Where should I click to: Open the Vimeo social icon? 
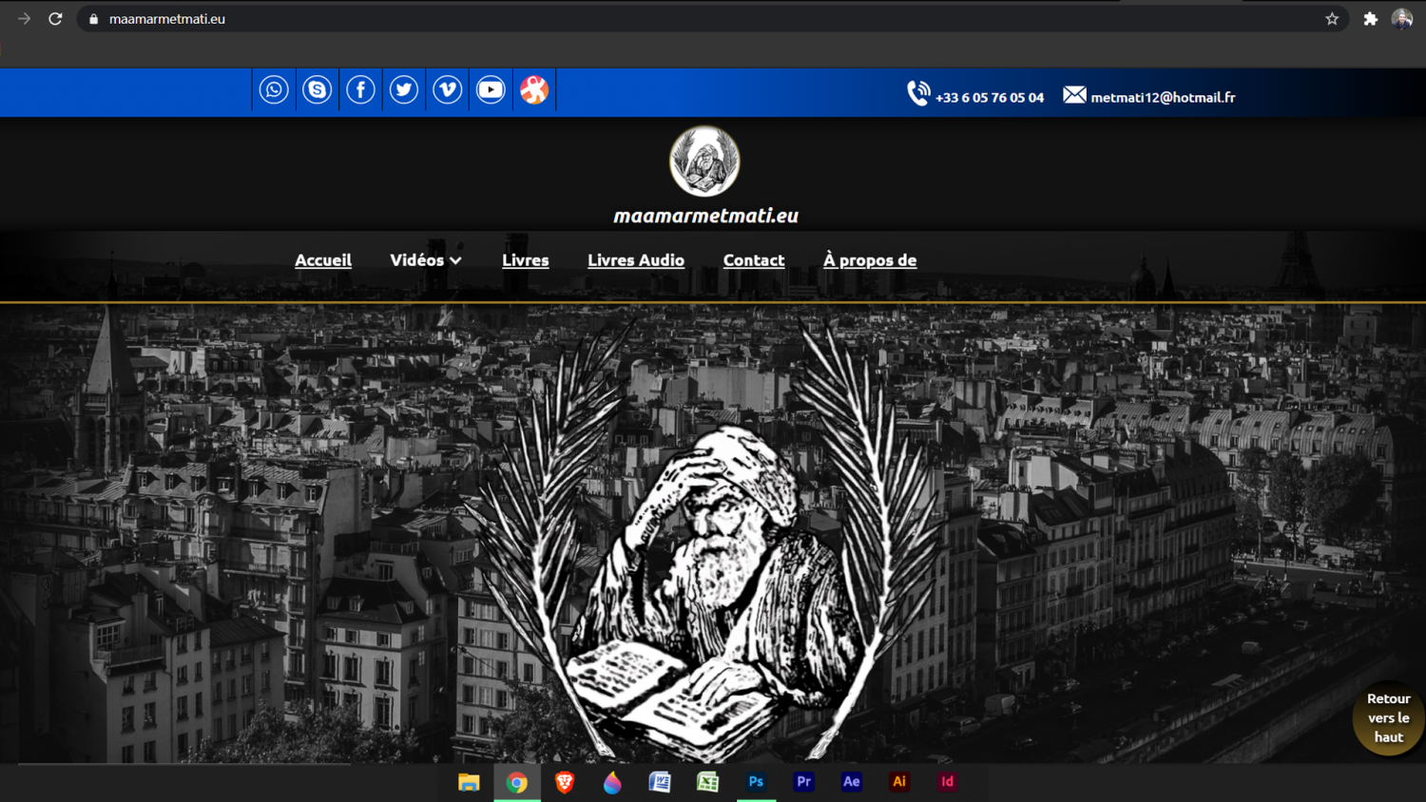[x=448, y=90]
